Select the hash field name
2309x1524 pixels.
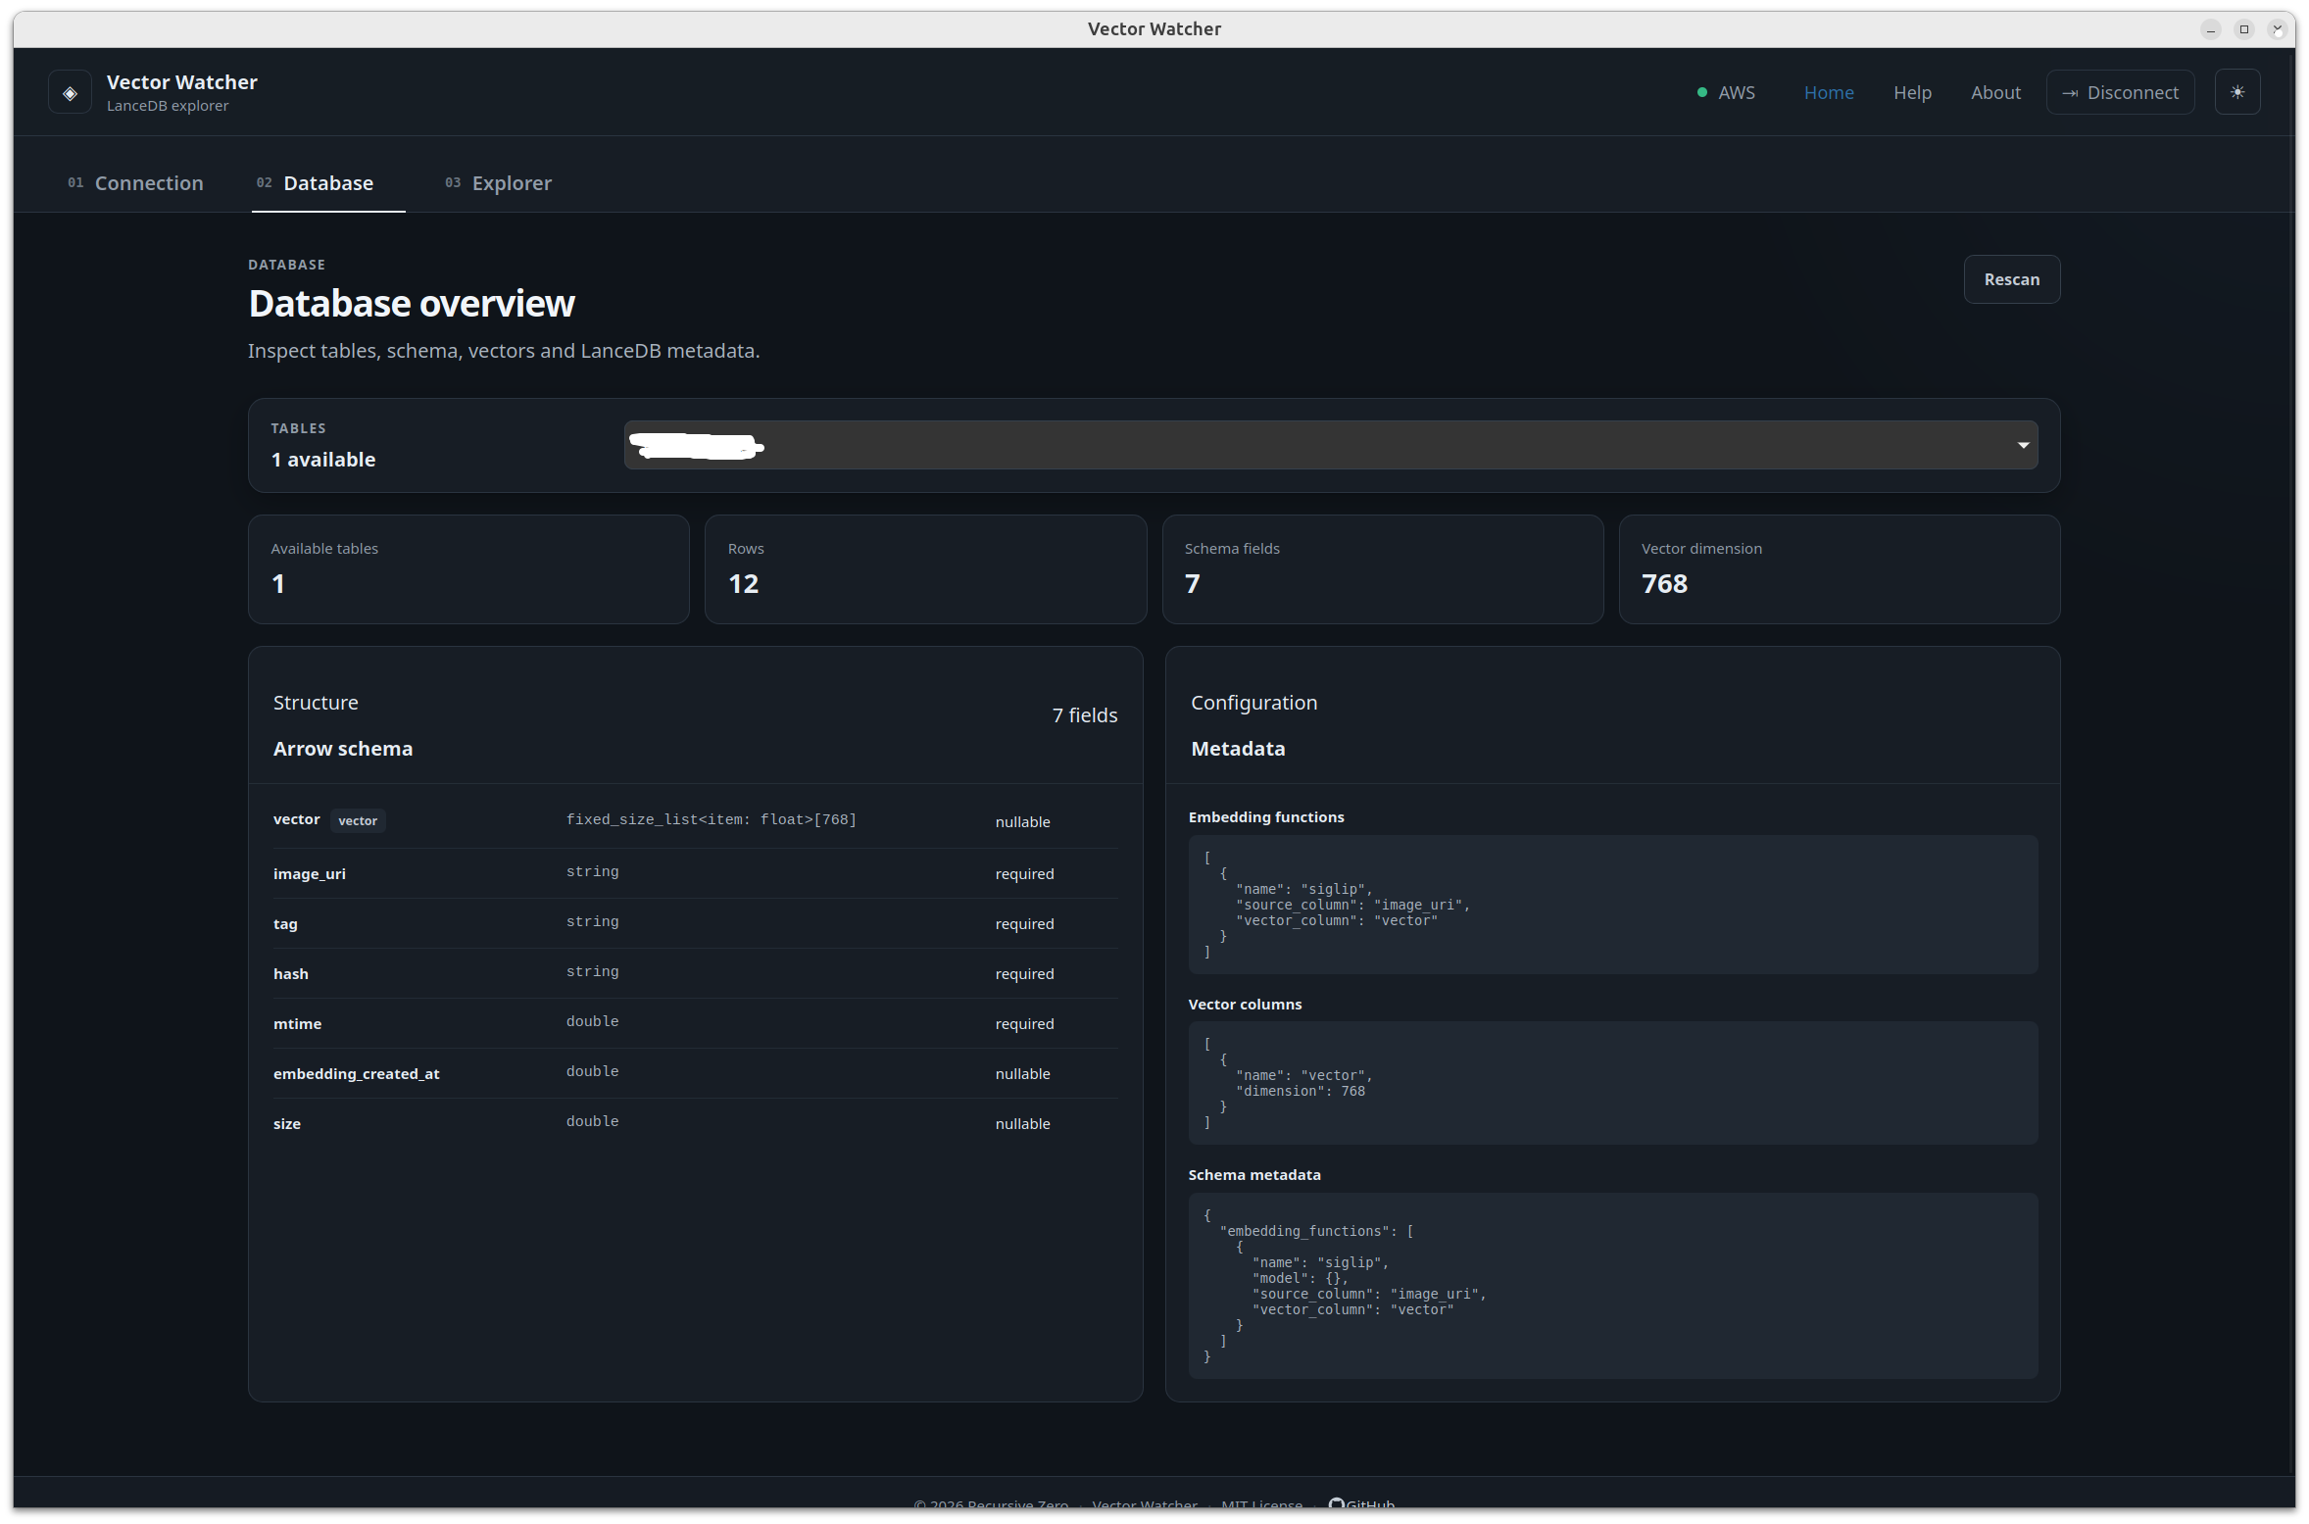tap(291, 973)
